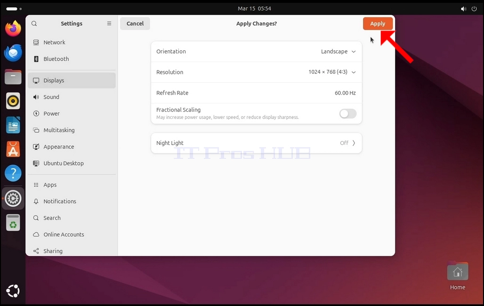The image size is (484, 306).
Task: Click the Apps sidebar label
Action: point(50,185)
